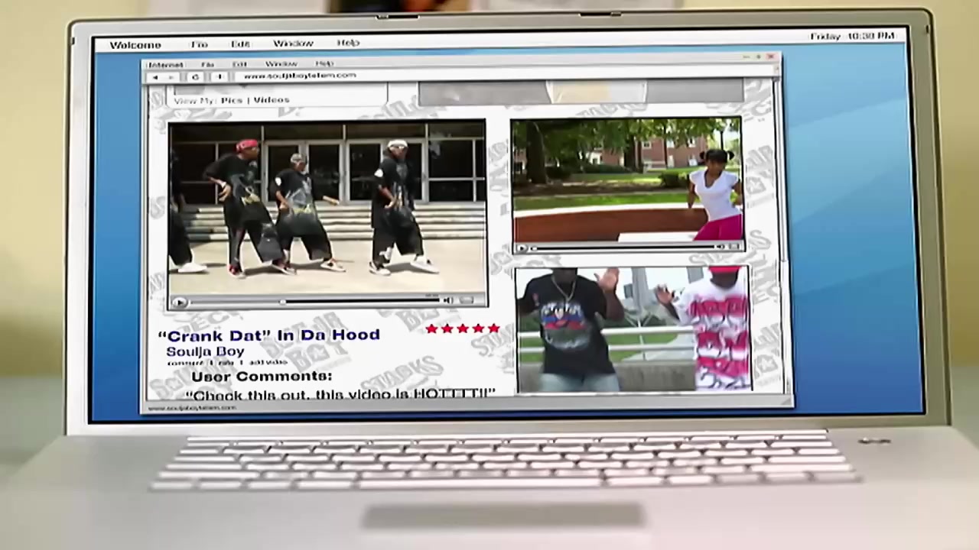Open the Soulja Boy artist link
The width and height of the screenshot is (979, 550).
pyautogui.click(x=206, y=351)
